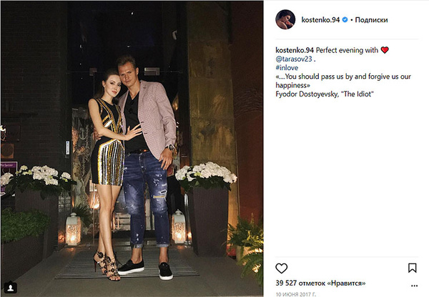Screen dimensions: 429x297
Task: Click red heart emoji in caption
Action: [385, 50]
